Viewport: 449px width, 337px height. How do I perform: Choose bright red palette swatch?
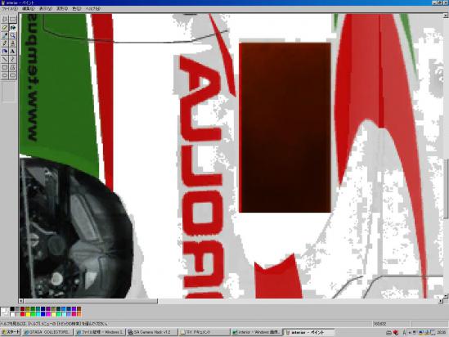point(23,314)
